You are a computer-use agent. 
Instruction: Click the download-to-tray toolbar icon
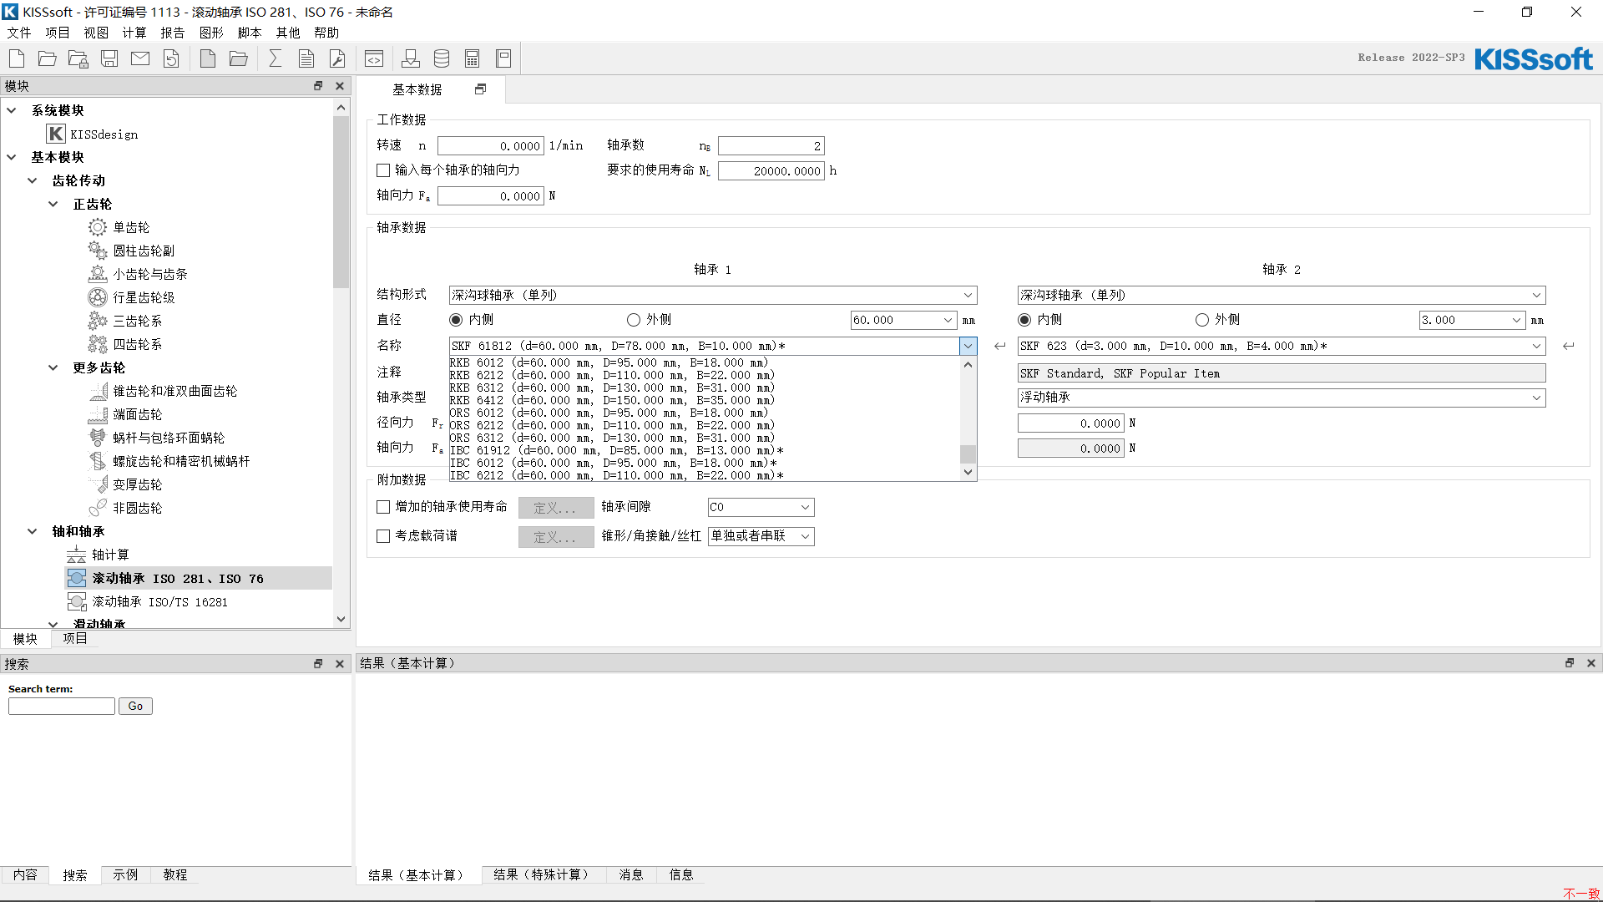411,58
